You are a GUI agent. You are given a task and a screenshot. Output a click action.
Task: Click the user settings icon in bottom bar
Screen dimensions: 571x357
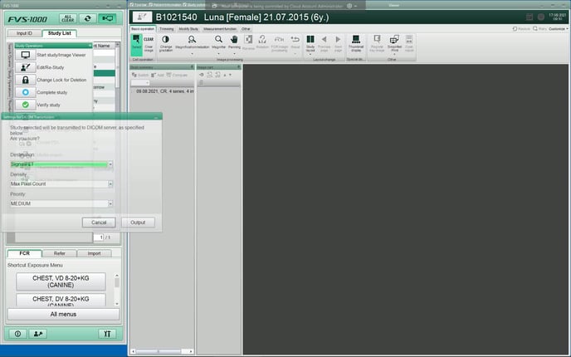coord(37,334)
